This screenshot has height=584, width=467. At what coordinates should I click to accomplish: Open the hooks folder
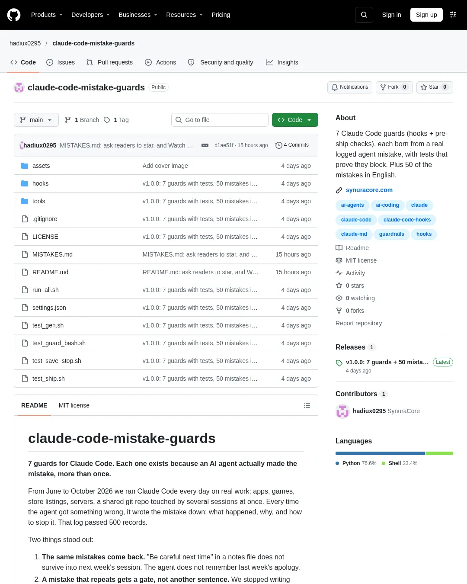click(40, 183)
